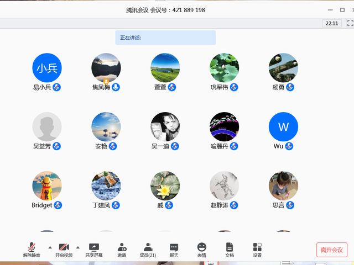Viewport: 354px width, 265px height.
Task: Click the 离开会议 leave meeting button
Action: 332,250
